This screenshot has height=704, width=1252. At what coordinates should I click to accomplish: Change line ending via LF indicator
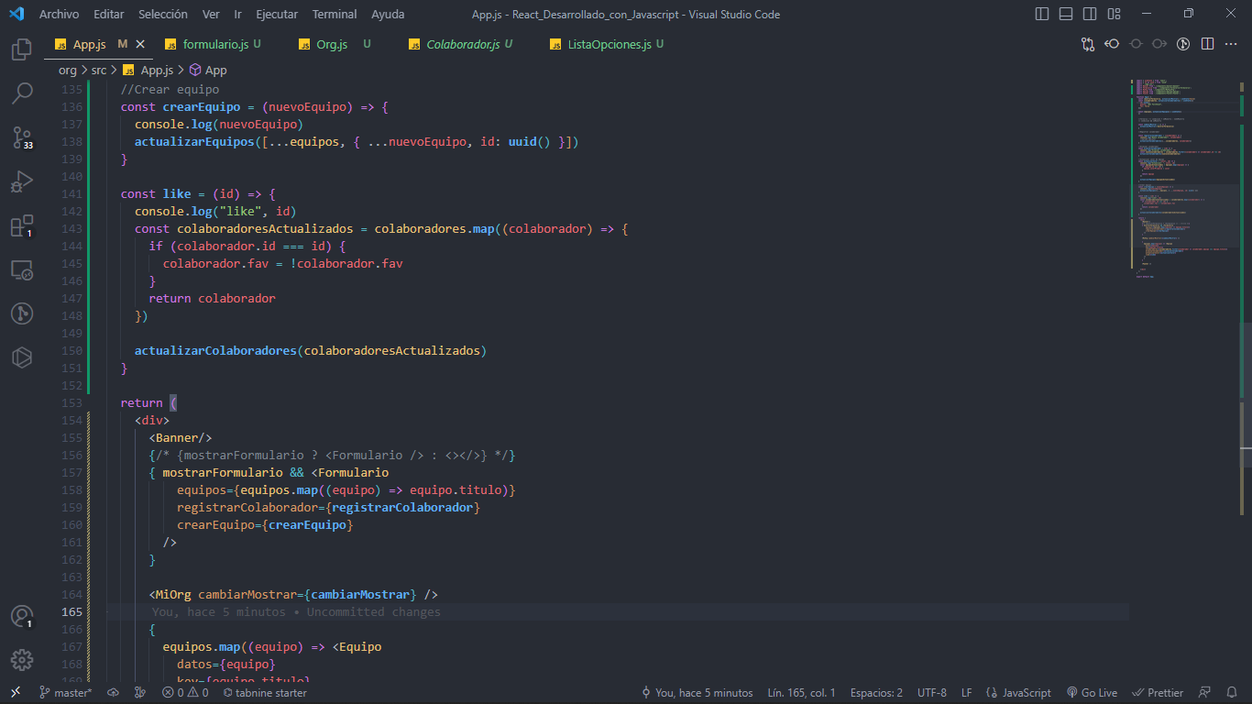tap(967, 693)
